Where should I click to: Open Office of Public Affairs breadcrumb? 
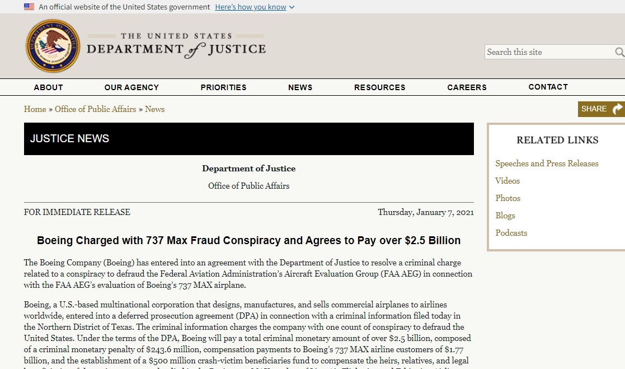click(x=95, y=109)
